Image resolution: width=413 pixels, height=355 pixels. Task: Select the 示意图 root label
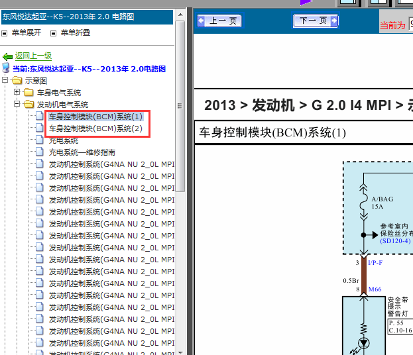click(x=36, y=81)
